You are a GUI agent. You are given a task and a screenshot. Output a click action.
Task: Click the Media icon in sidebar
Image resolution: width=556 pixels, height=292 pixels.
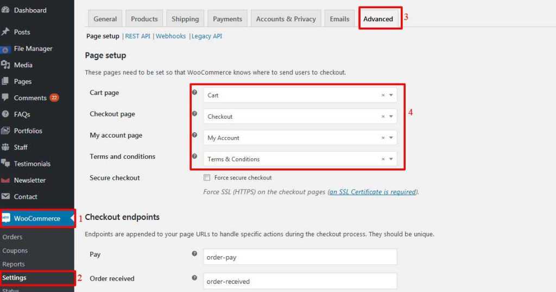[5, 65]
